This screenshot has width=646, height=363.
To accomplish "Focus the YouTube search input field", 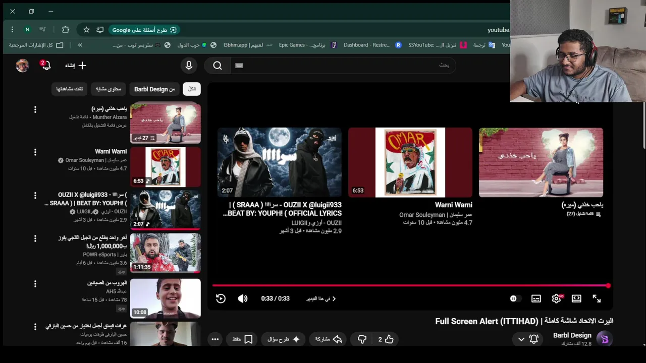I will pyautogui.click(x=343, y=65).
